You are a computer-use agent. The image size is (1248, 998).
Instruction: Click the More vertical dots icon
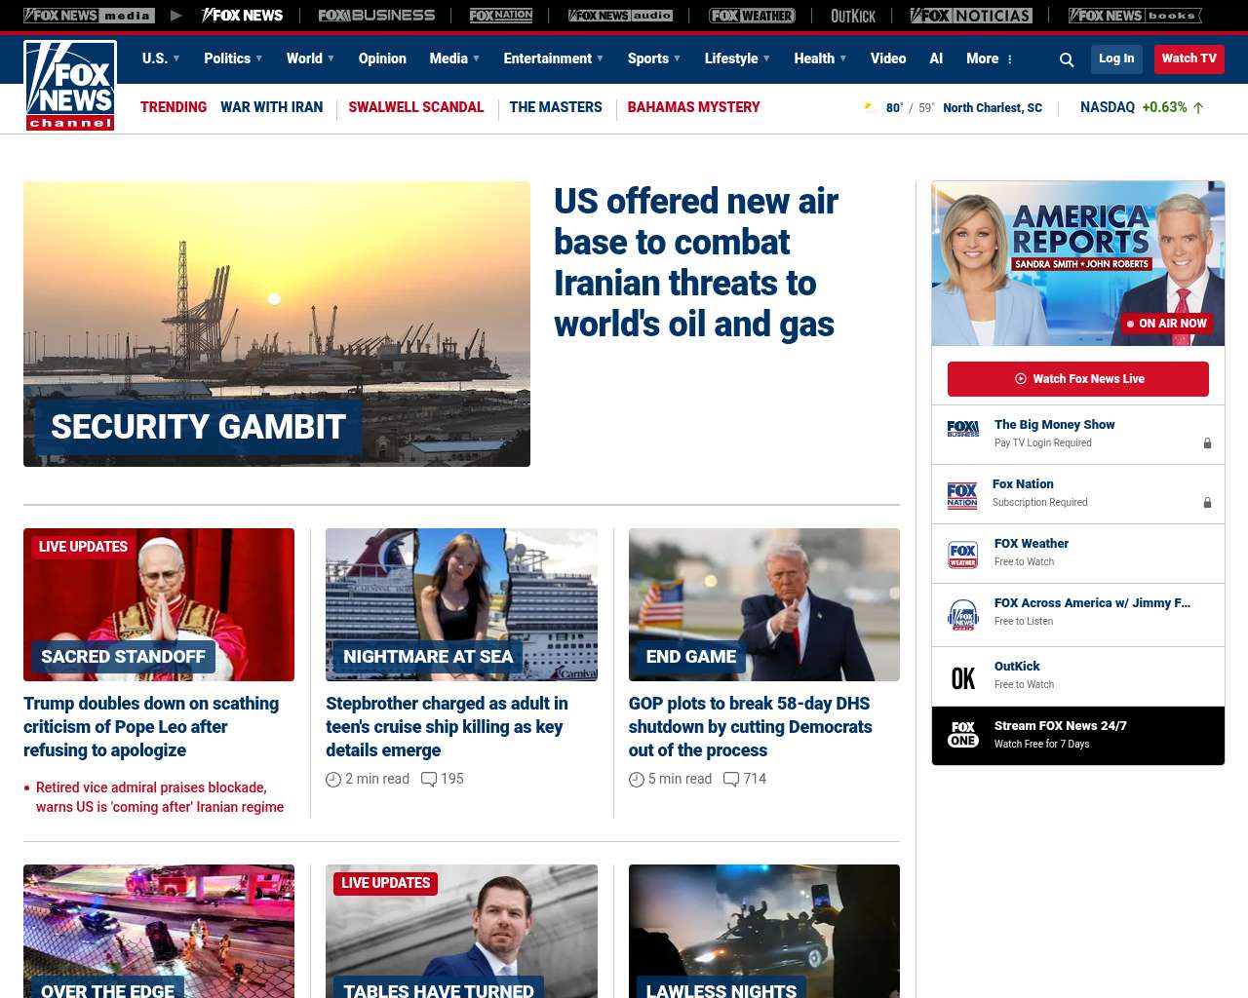pos(1010,59)
